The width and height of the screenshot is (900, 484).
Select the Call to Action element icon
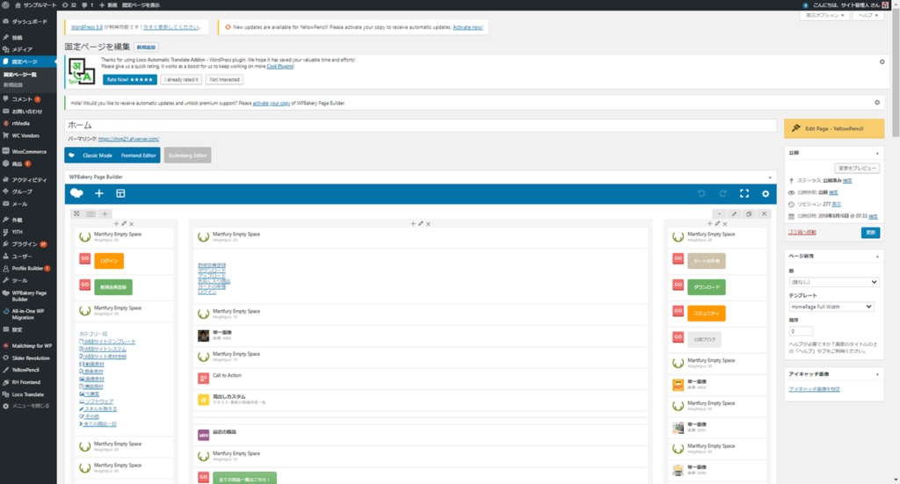click(x=203, y=379)
